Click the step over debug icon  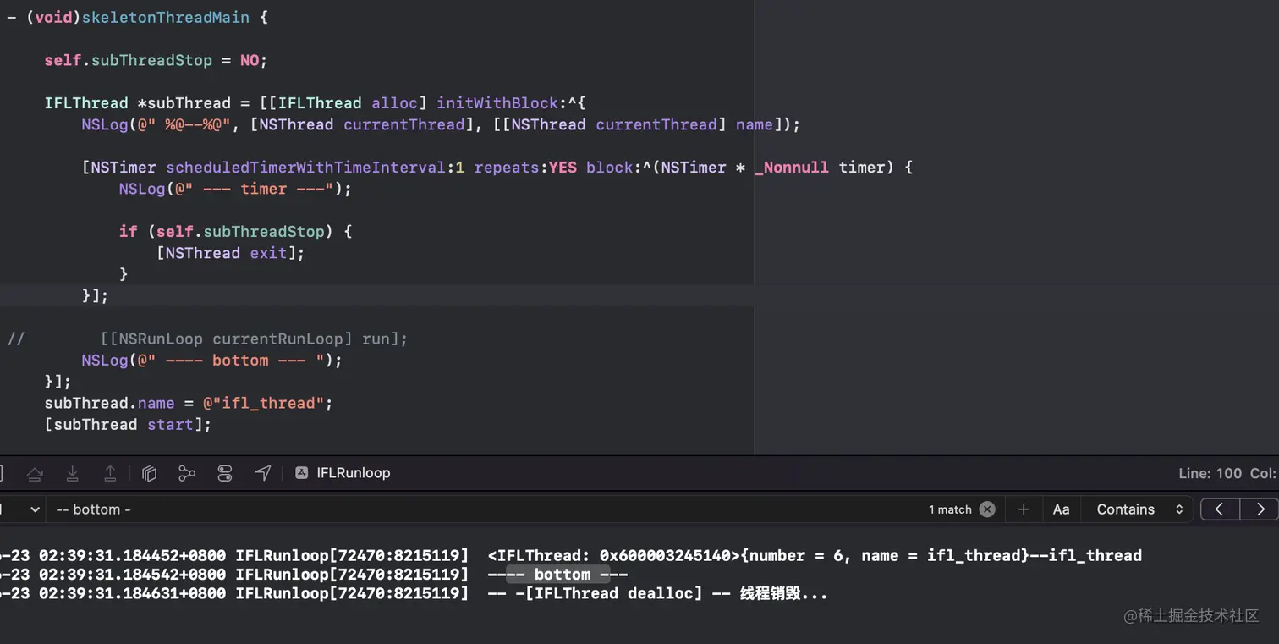[x=35, y=473]
